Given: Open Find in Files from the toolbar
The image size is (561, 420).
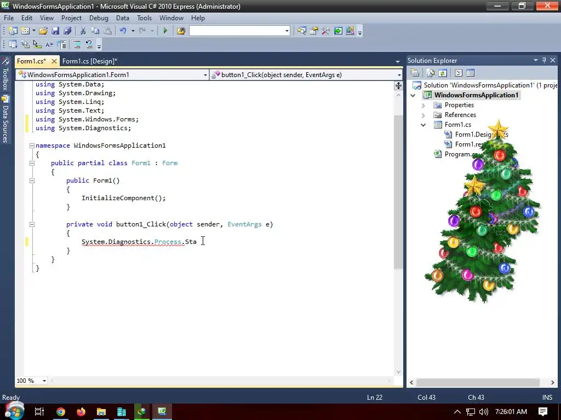Looking at the screenshot, I should [x=181, y=31].
